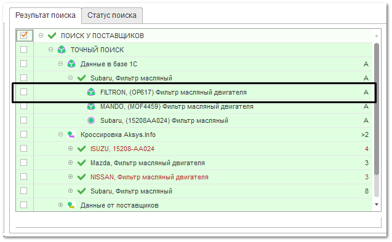Click the Данные от поставщиков icon
The height and width of the screenshot is (242, 392).
pyautogui.click(x=71, y=205)
